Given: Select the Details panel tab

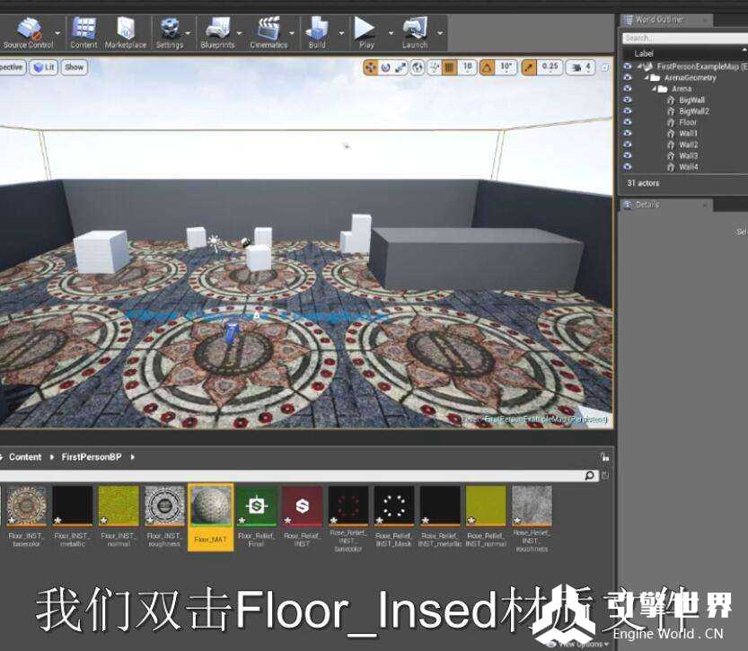Looking at the screenshot, I should tap(647, 205).
